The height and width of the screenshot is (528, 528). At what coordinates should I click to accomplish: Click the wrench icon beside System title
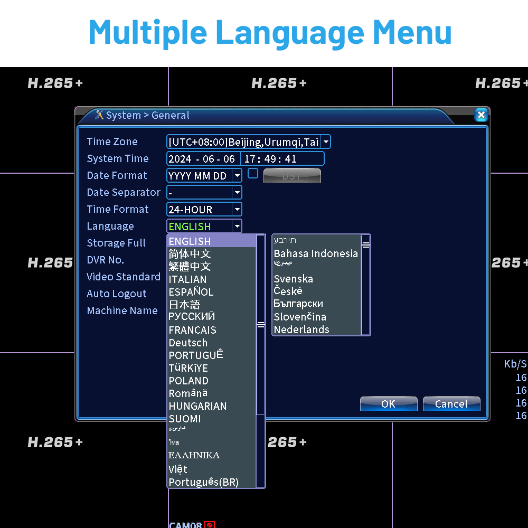pos(99,115)
